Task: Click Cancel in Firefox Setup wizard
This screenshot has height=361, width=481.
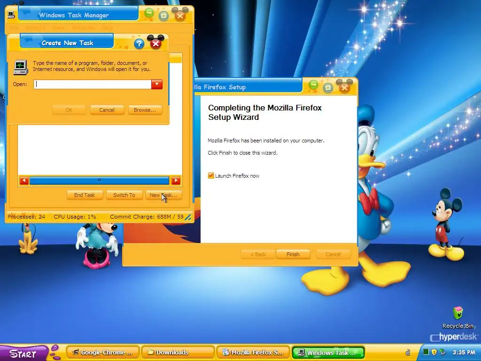Action: coord(333,254)
